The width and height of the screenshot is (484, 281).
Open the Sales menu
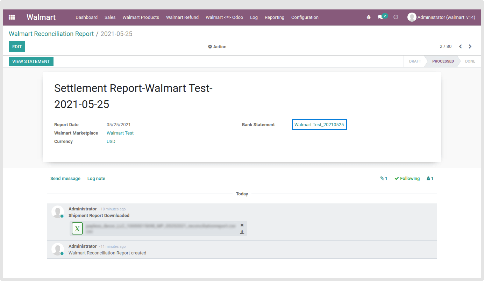pos(110,17)
